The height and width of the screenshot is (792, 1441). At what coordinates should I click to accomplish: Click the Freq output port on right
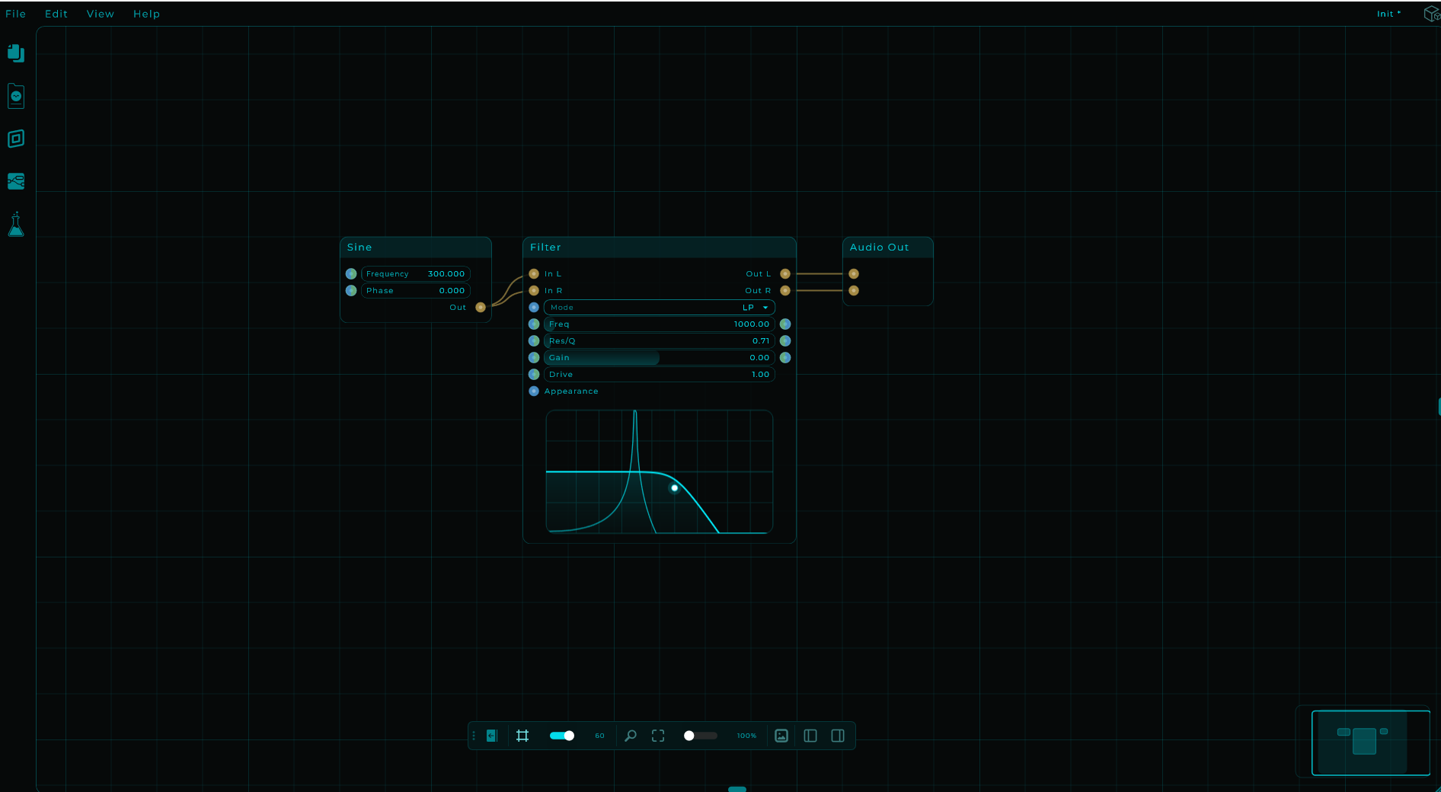(785, 324)
